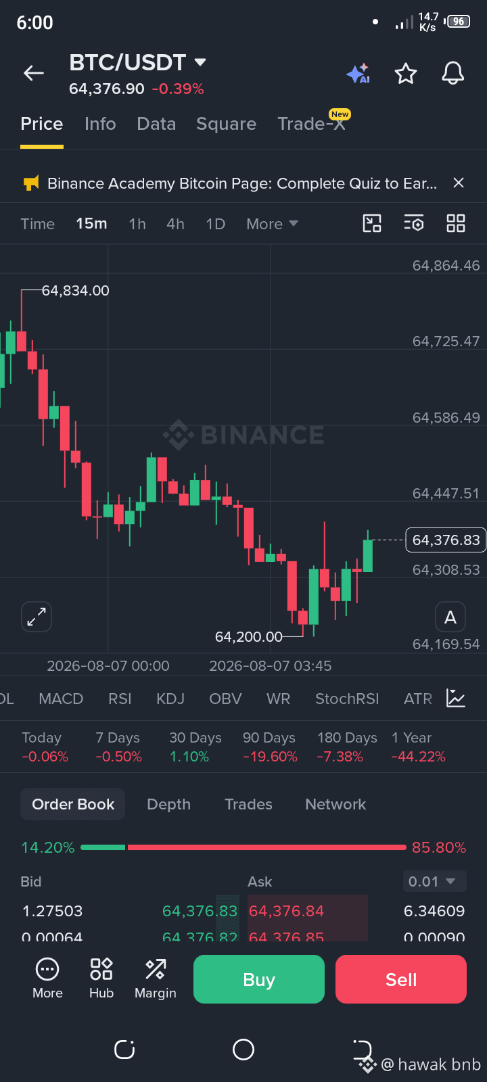Enable the ATR indicator
Viewport: 487px width, 1082px height.
click(x=418, y=699)
